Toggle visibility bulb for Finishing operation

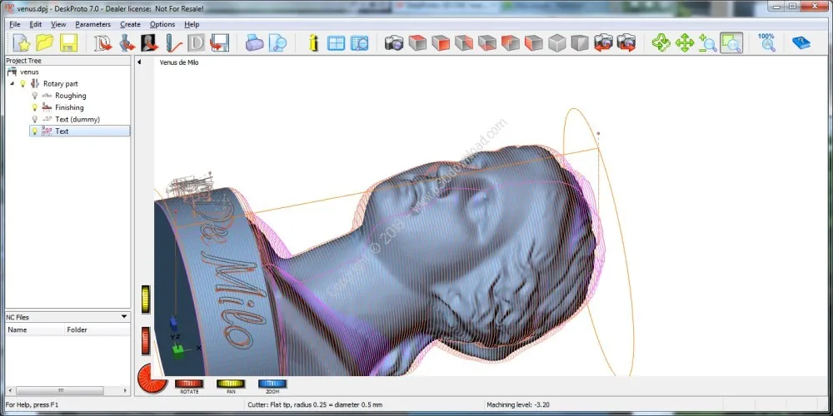34,107
